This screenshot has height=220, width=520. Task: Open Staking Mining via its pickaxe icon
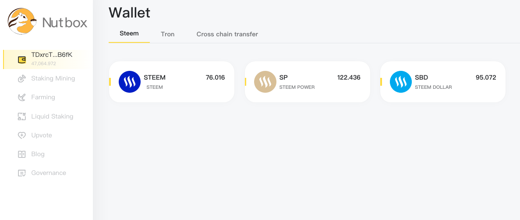point(21,79)
